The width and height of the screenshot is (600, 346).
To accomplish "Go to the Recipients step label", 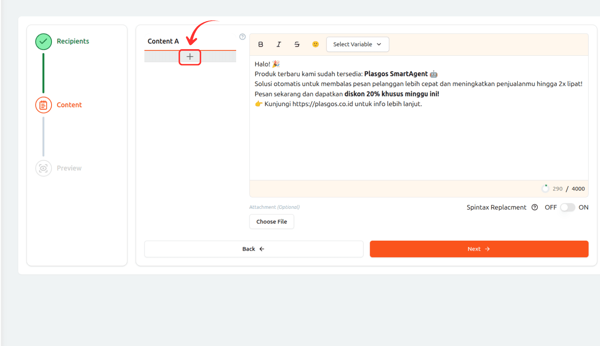I will (73, 41).
